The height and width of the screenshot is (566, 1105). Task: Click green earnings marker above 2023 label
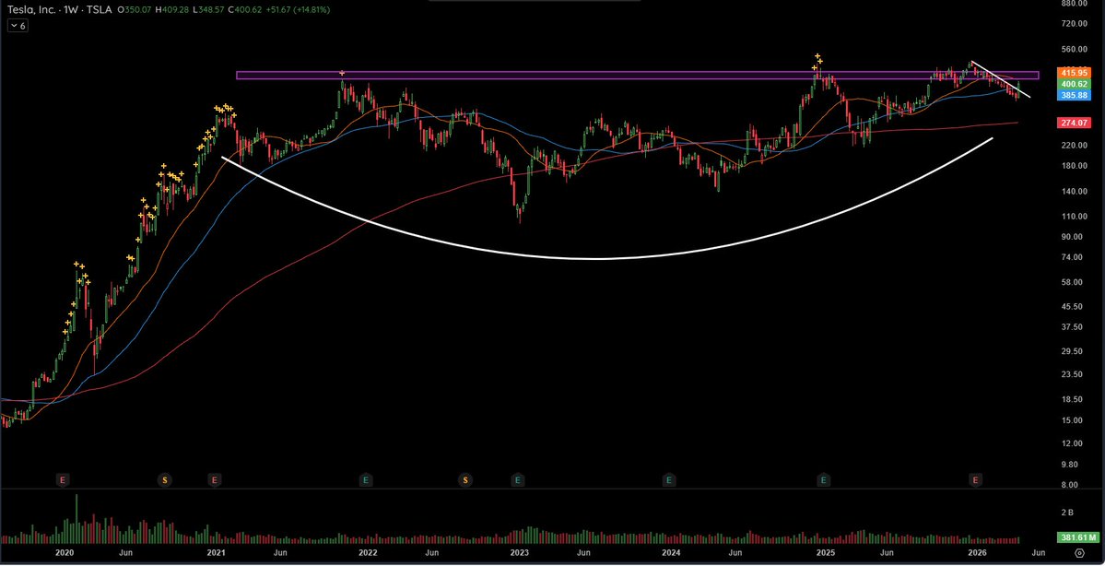tap(517, 480)
